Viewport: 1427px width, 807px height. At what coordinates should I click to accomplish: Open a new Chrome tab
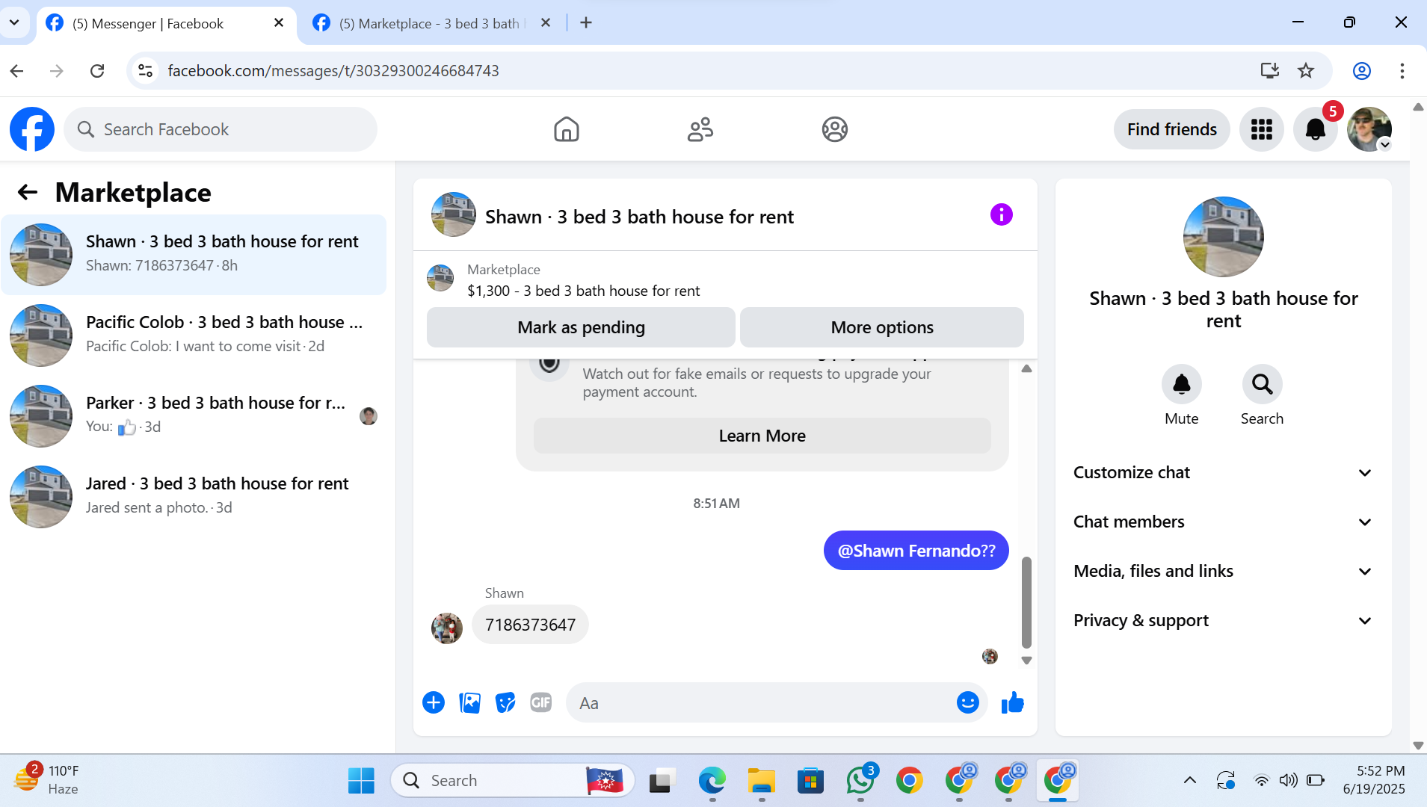tap(586, 23)
